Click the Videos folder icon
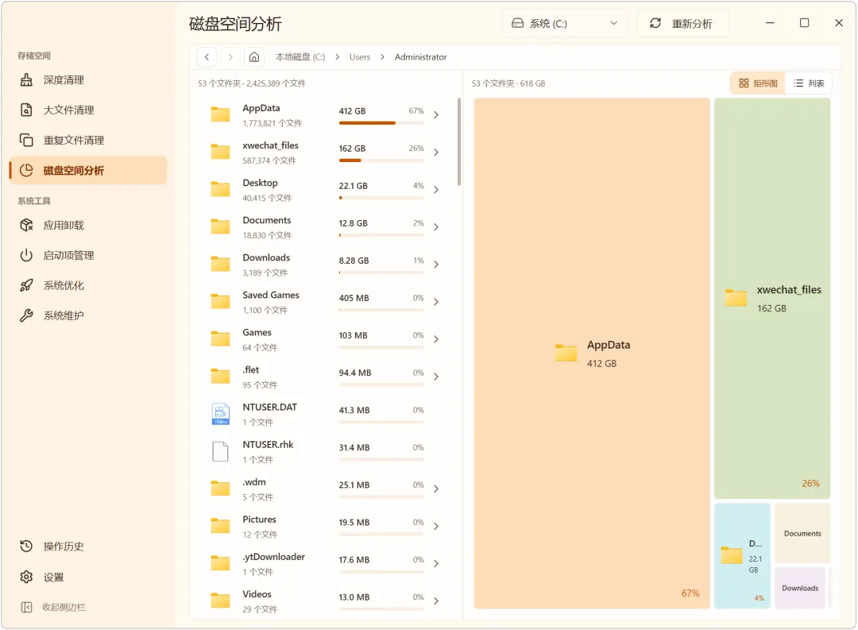Screen dimensions: 858x630 point(221,601)
